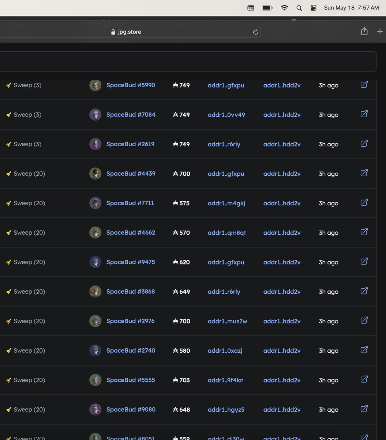386x440 pixels.
Task: Click the jpg.store address bar
Action: pos(130,32)
